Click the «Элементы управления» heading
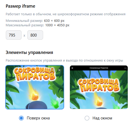The height and width of the screenshot is (126, 133). tap(29, 53)
